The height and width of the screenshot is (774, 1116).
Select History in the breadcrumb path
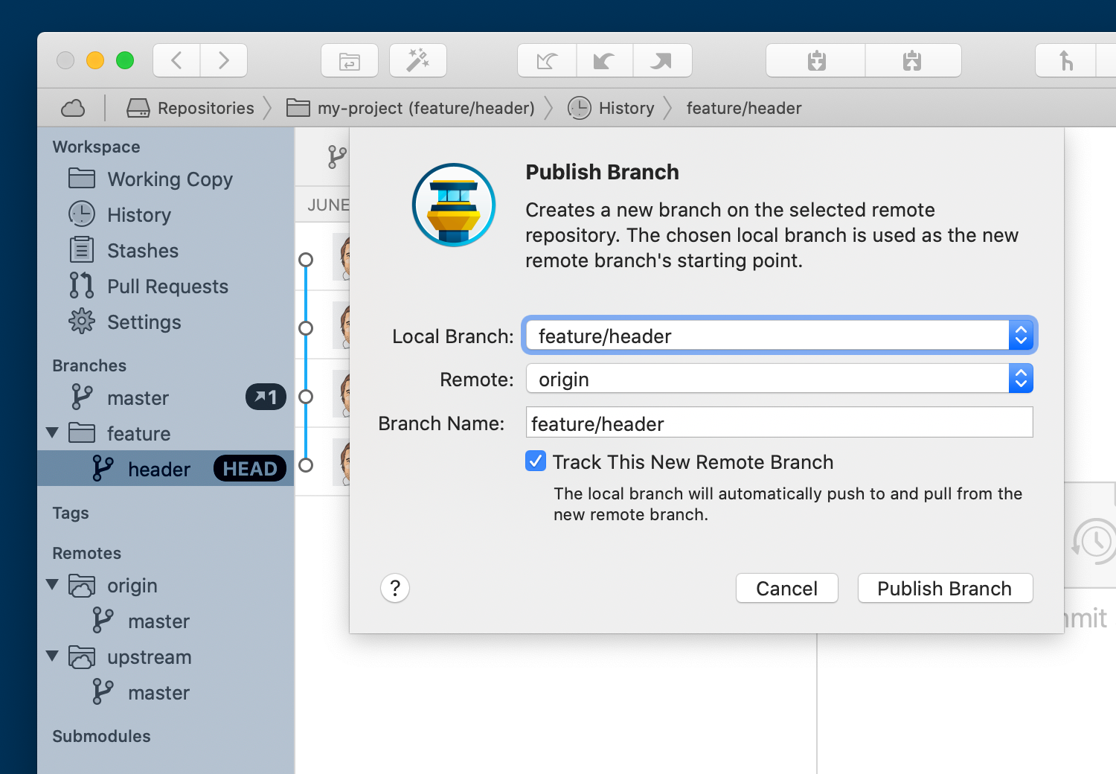click(x=626, y=108)
